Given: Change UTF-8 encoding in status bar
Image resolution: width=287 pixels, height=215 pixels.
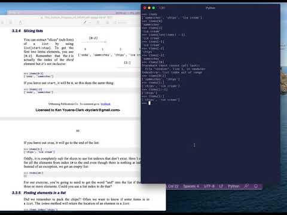Looking at the screenshot, I should [x=209, y=186].
